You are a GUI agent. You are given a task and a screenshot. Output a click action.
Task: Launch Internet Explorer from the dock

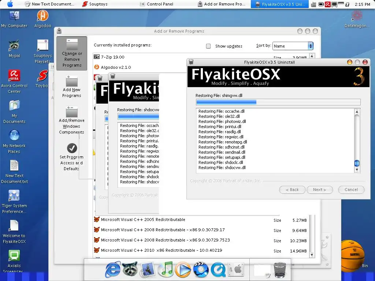pos(113,269)
